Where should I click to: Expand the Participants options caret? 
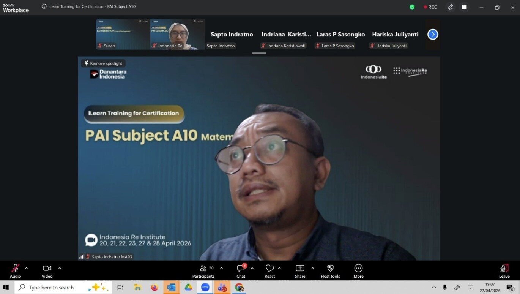click(x=222, y=268)
